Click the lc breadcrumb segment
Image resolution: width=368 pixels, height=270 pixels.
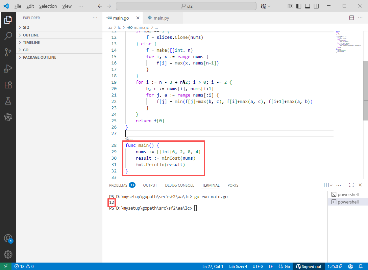119,27
